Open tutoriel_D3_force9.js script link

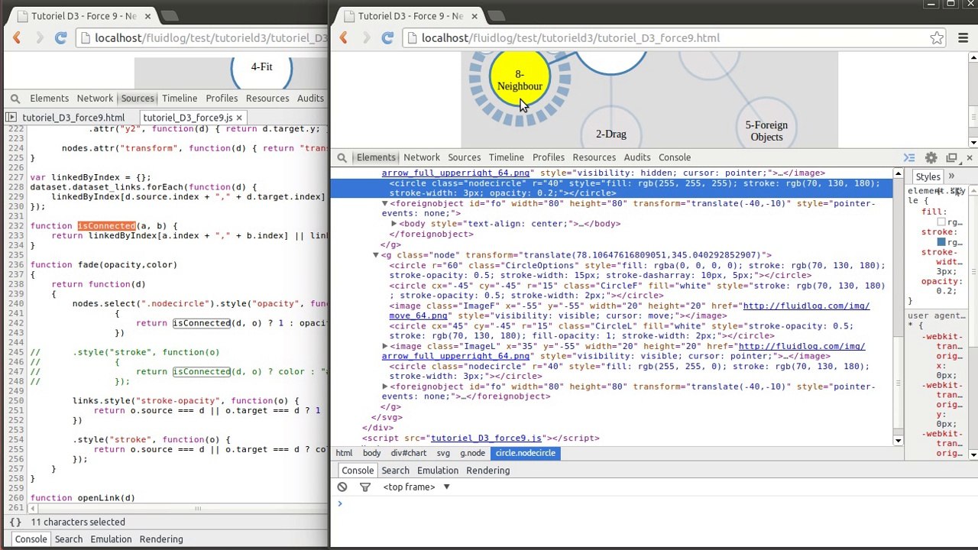(486, 438)
